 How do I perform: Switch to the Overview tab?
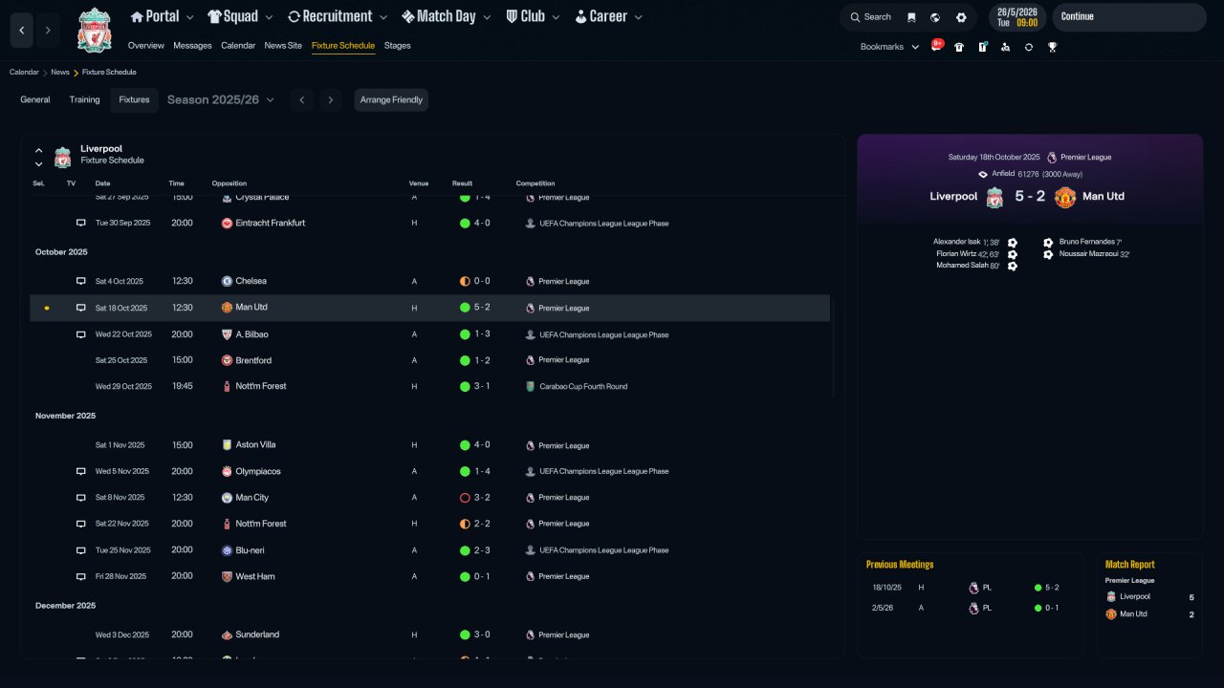(146, 46)
